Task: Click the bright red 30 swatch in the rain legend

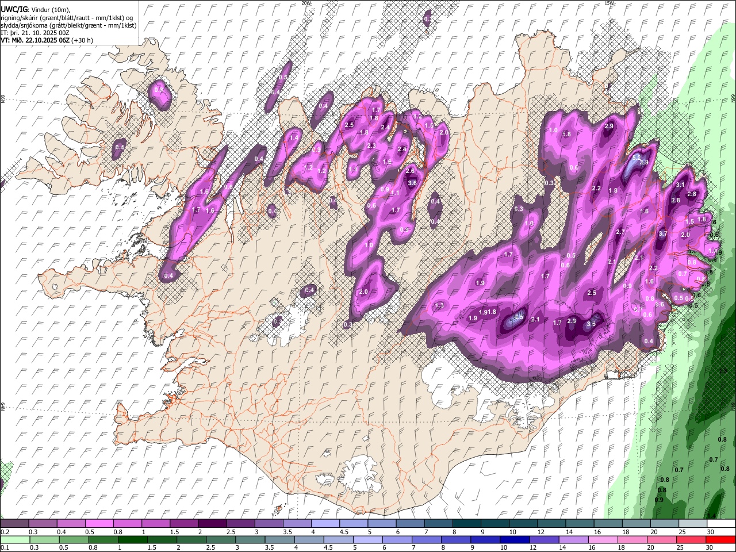Action: (x=720, y=539)
